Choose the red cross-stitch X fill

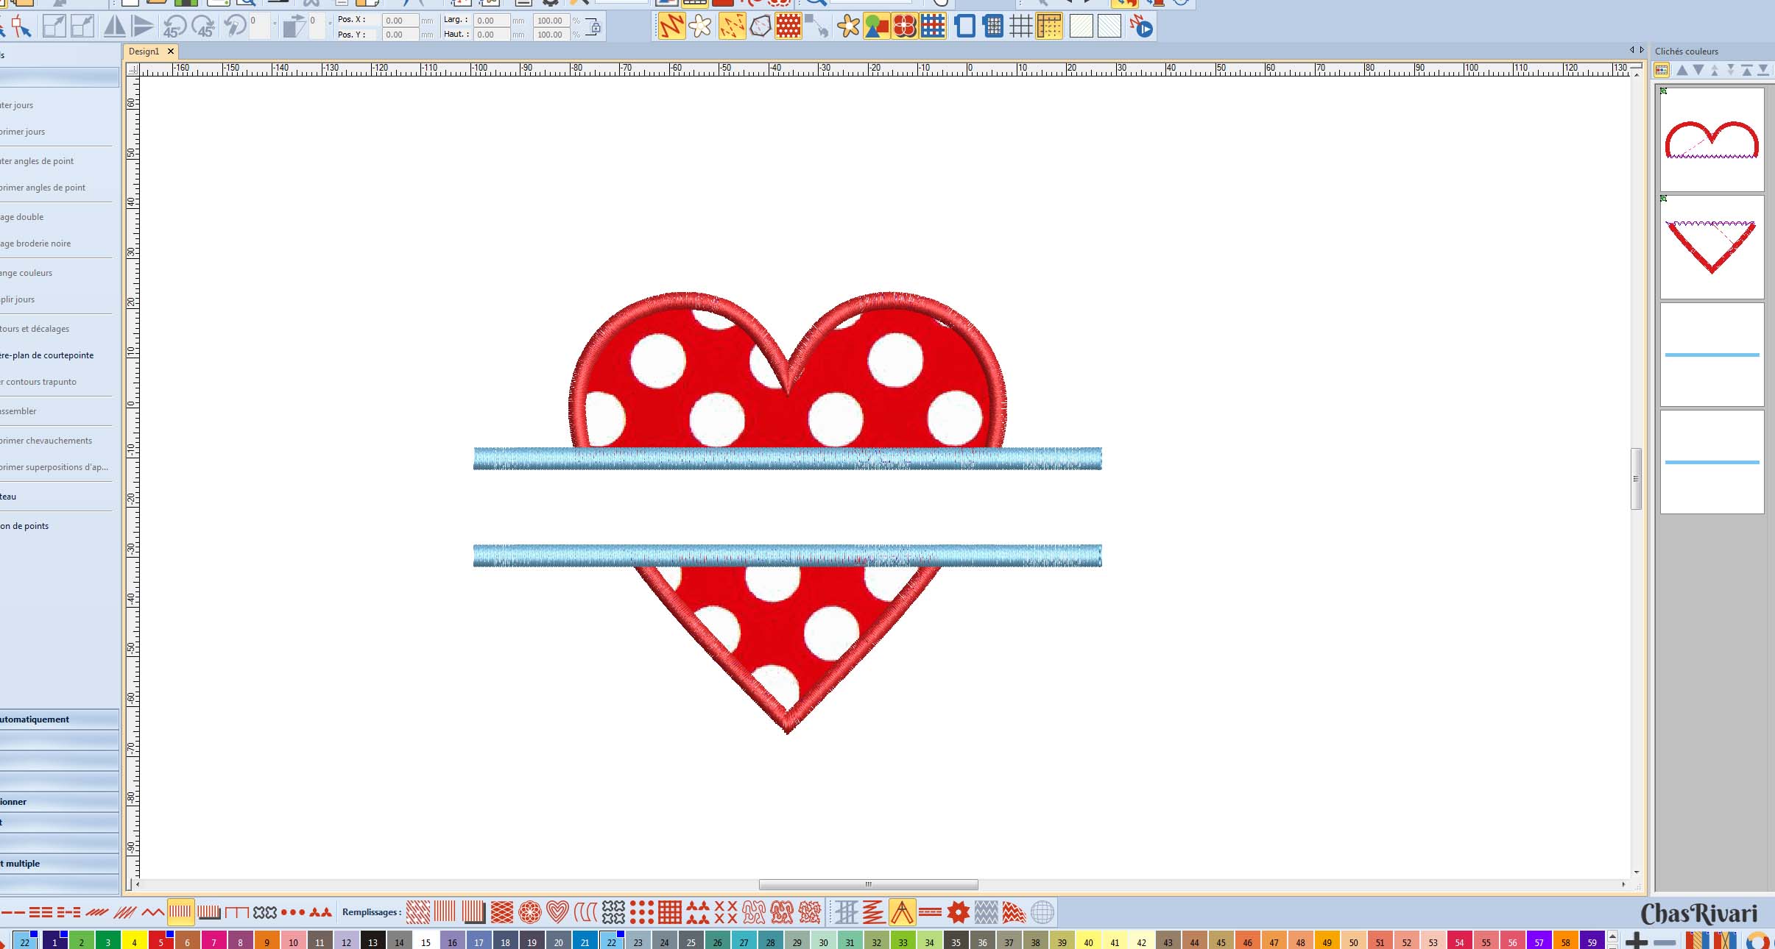click(725, 912)
